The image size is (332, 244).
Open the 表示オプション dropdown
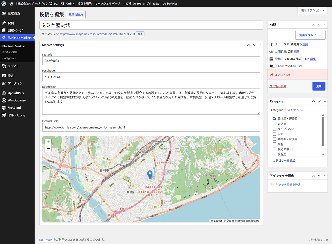[312, 10]
